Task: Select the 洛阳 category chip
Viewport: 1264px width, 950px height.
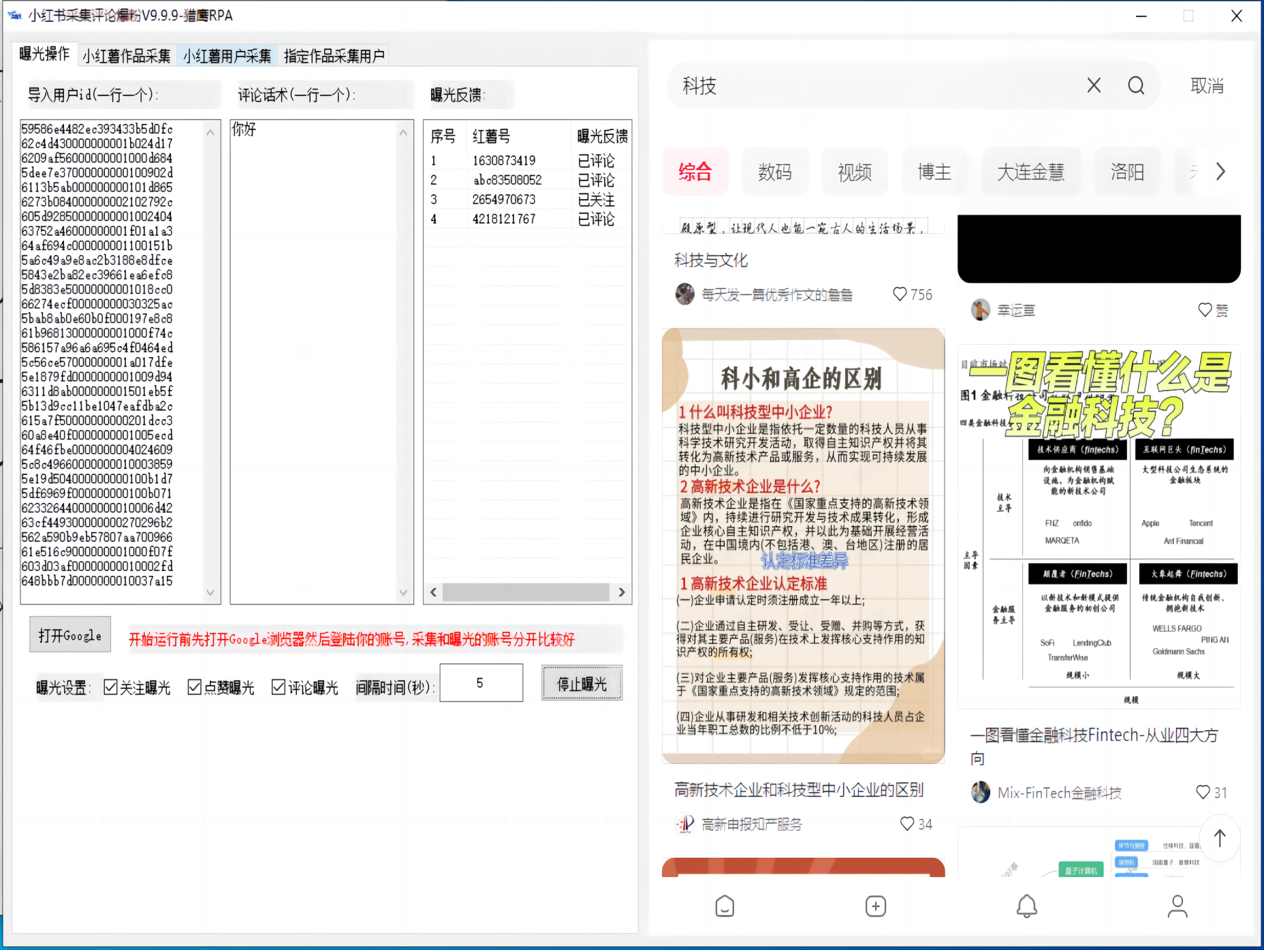Action: tap(1127, 171)
